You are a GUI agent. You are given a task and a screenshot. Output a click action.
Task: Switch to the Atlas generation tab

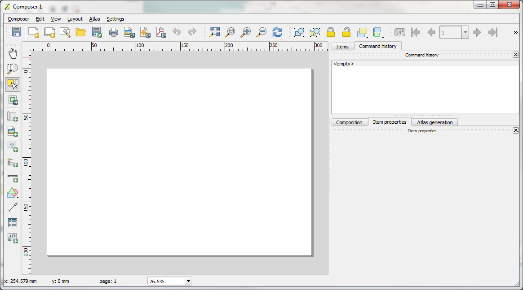(x=434, y=122)
